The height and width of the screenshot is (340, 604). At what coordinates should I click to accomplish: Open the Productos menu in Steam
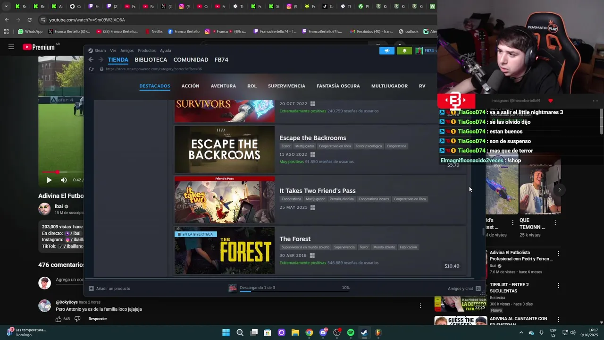147,51
